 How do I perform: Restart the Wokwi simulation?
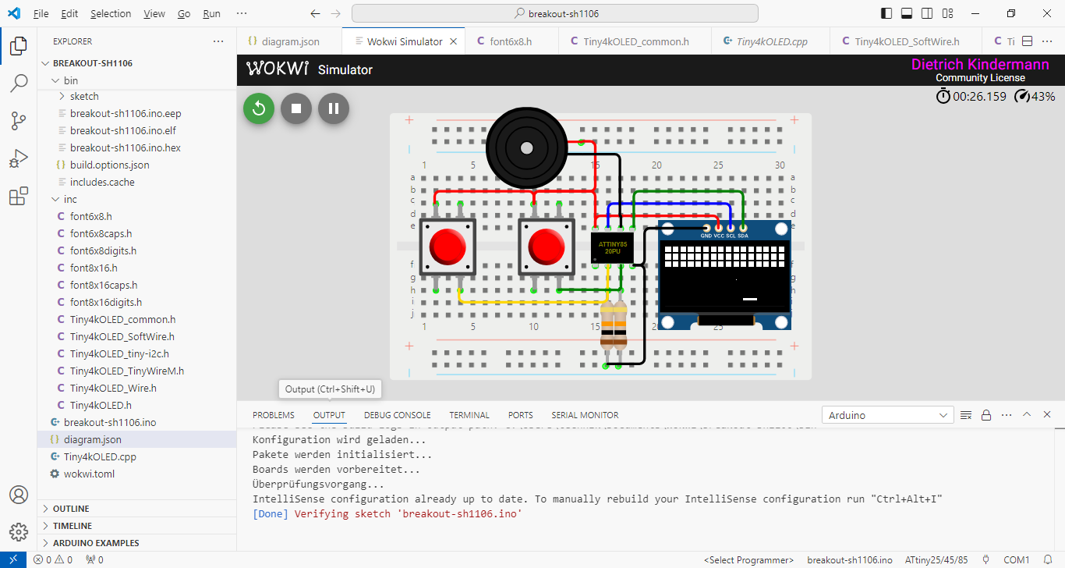[x=259, y=108]
